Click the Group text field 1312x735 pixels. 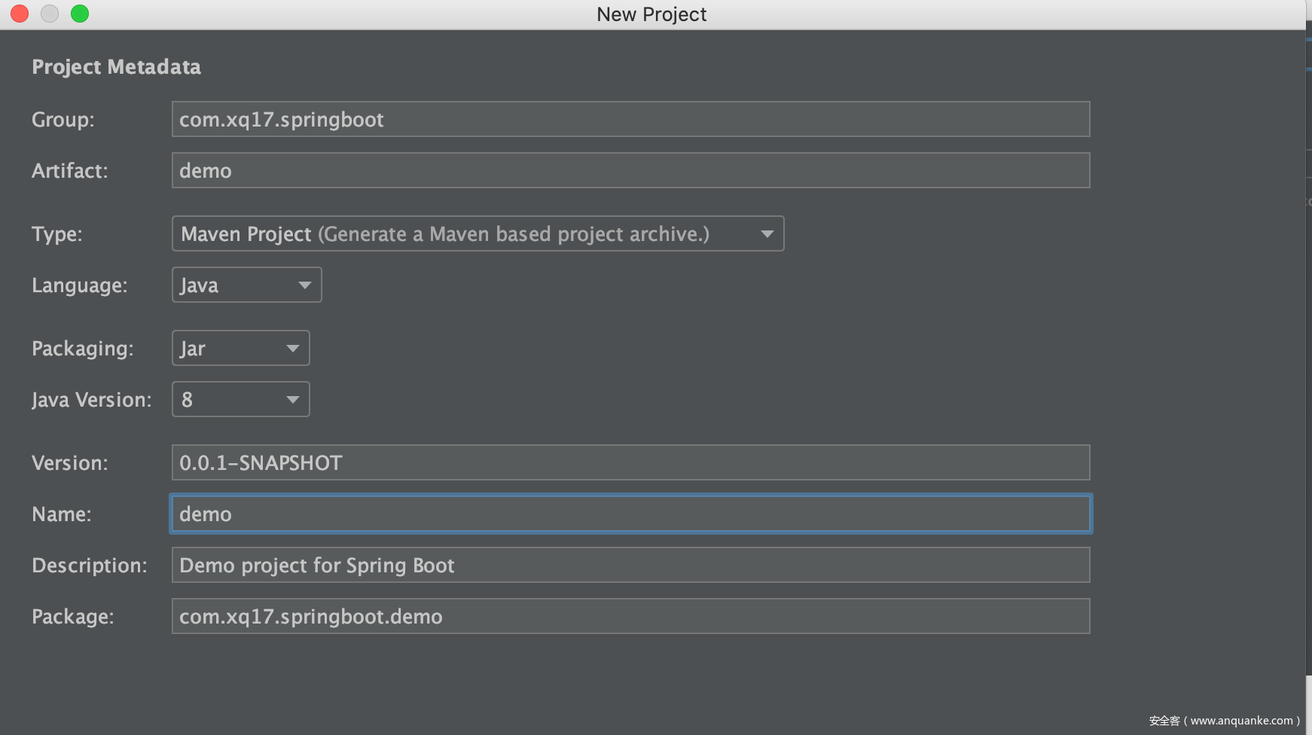pos(630,119)
